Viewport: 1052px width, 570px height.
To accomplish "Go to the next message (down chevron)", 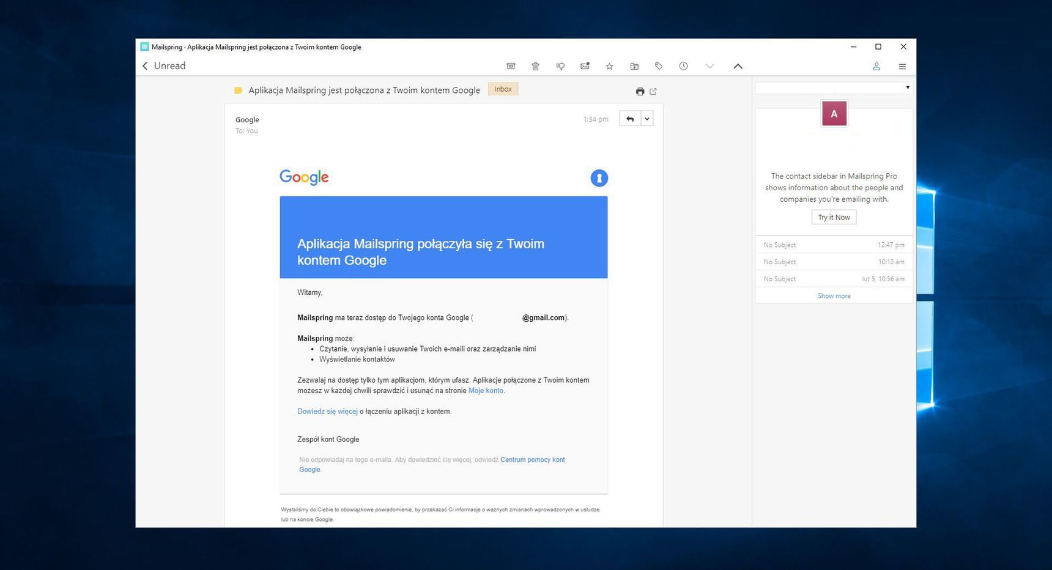I will click(x=709, y=66).
